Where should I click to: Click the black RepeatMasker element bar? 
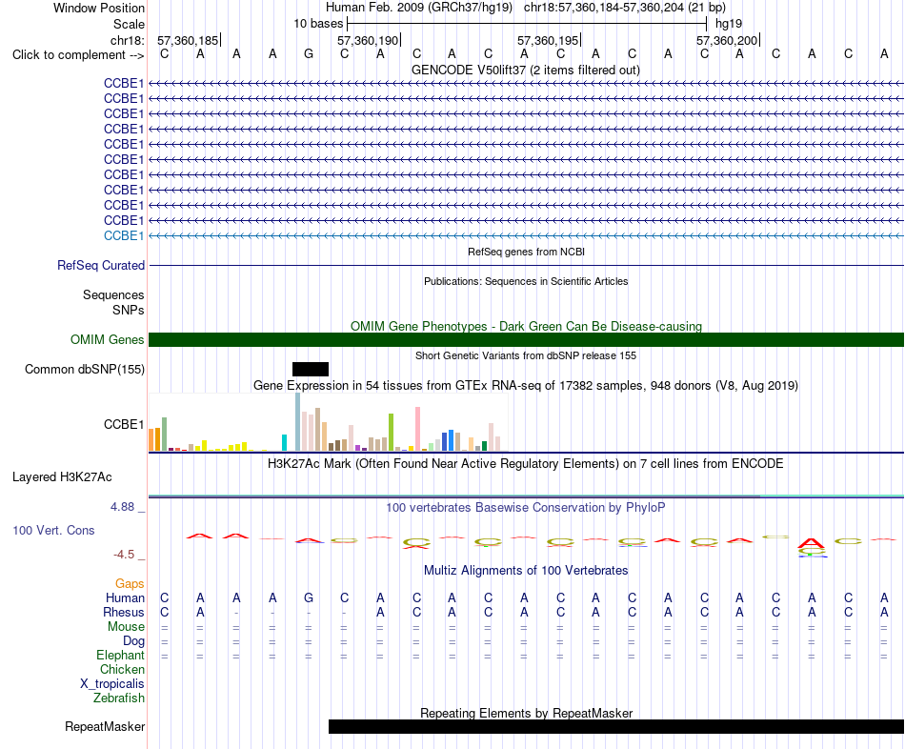[615, 726]
